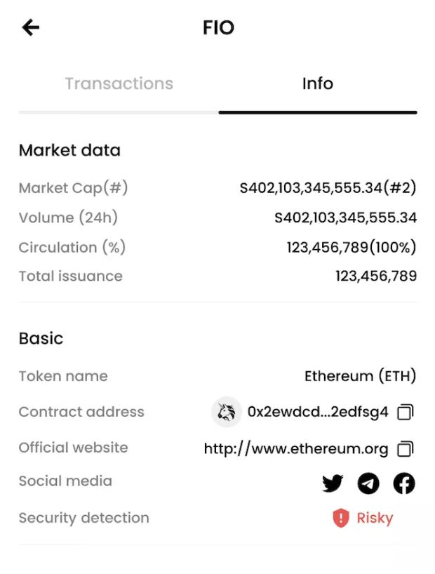The height and width of the screenshot is (574, 435).
Task: Click the Ethereum (ETH) token name
Action: [360, 376]
